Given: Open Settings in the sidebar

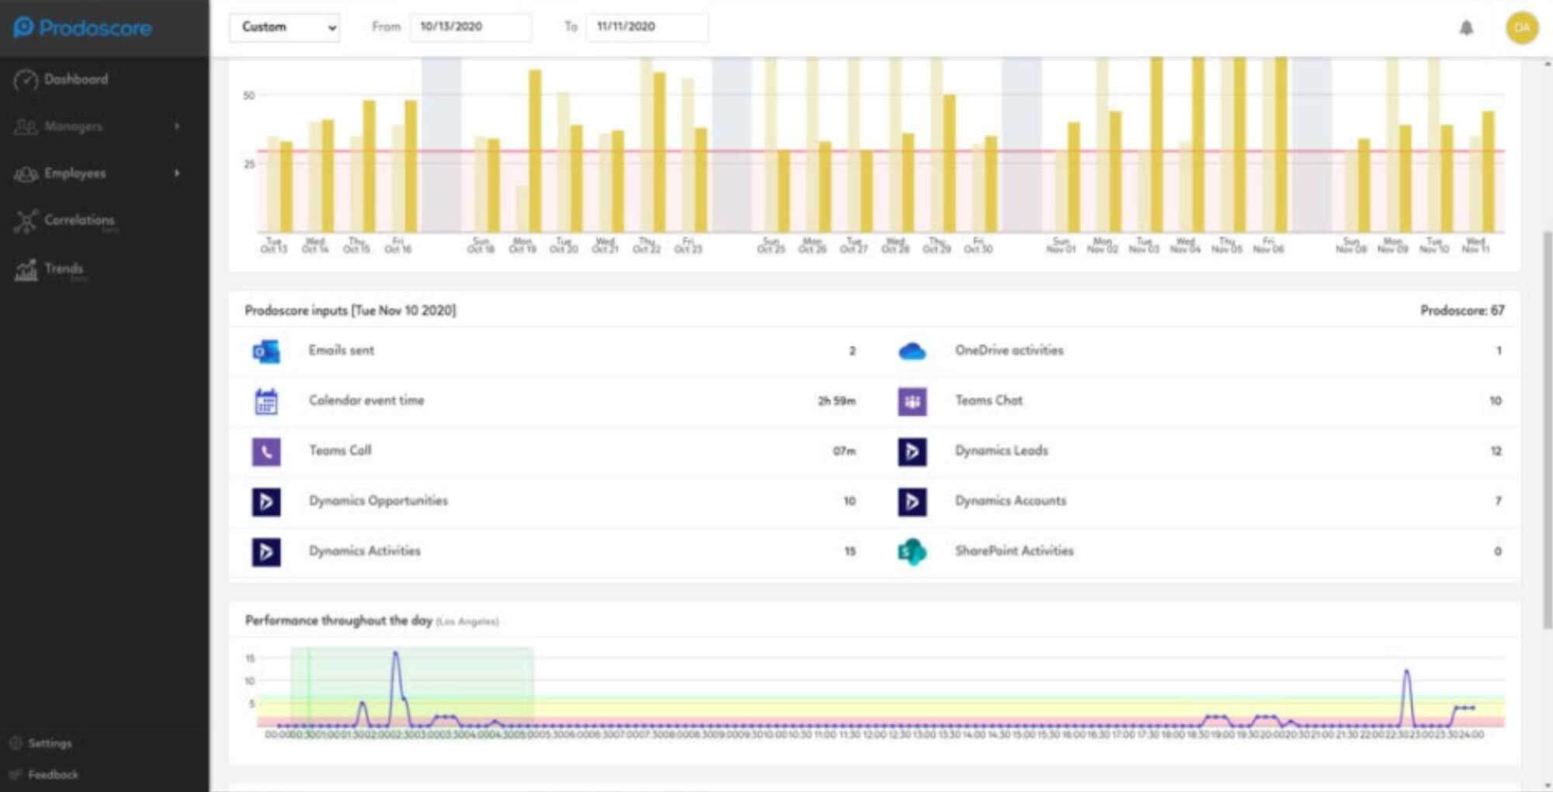Looking at the screenshot, I should click(50, 743).
